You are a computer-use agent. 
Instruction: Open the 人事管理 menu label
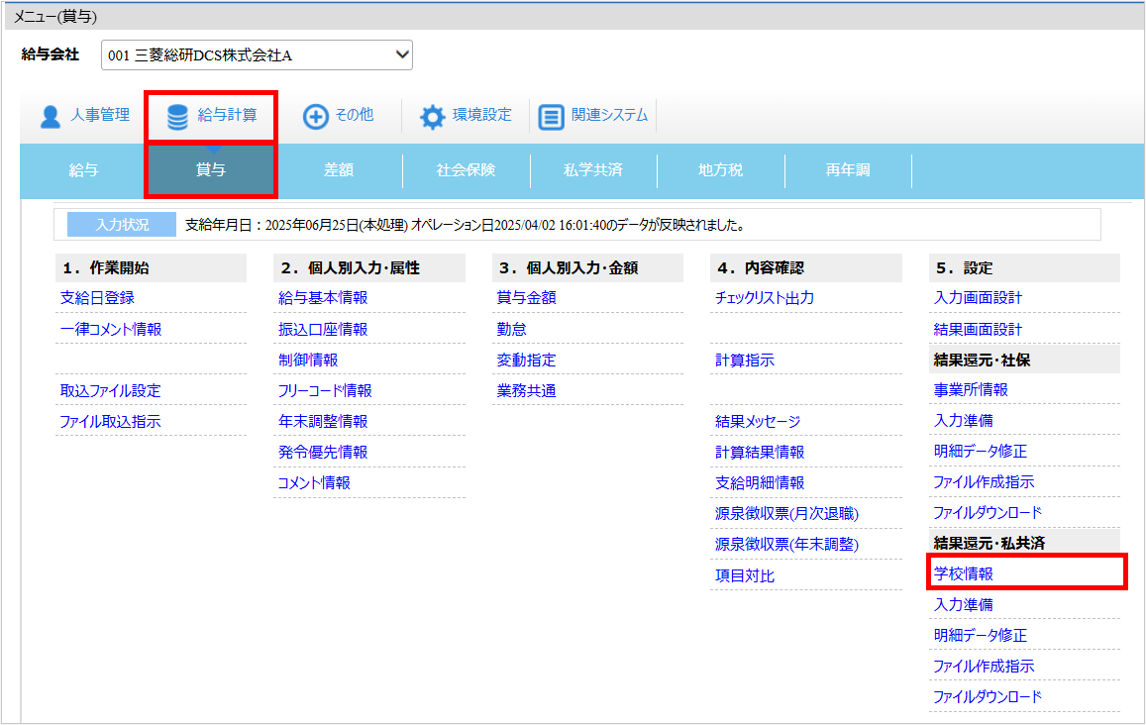click(x=100, y=115)
